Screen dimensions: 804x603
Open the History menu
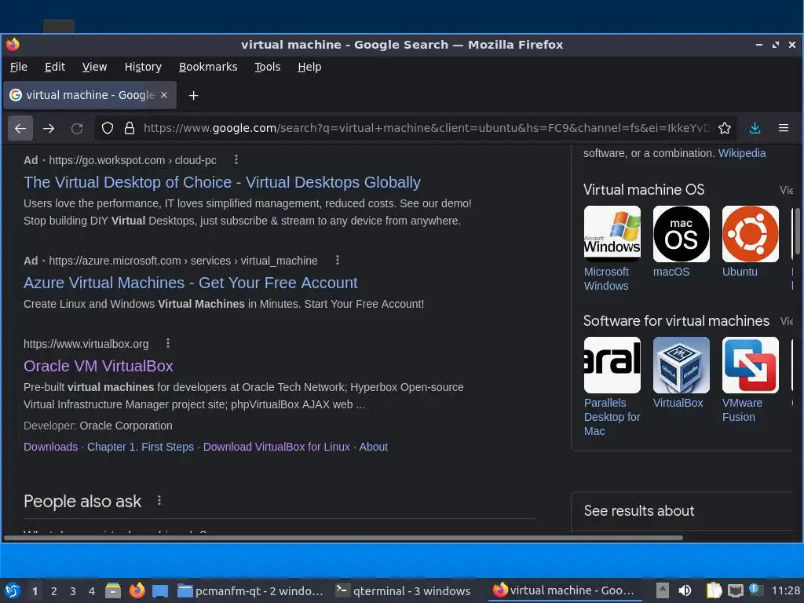coord(143,67)
